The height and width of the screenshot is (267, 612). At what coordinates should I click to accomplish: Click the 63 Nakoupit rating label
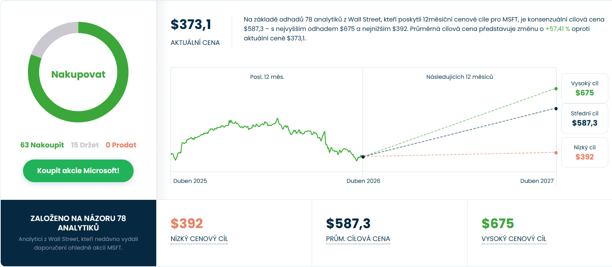(42, 145)
